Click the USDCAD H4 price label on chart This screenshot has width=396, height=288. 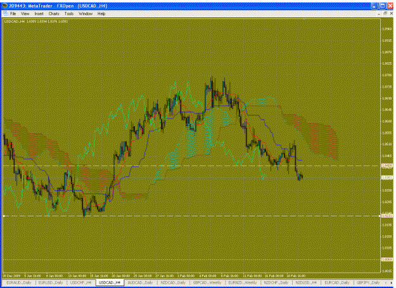(36, 22)
